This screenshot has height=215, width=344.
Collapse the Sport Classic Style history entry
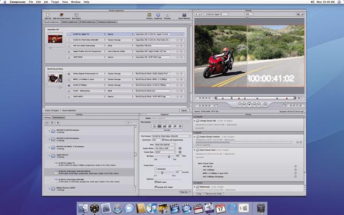194,150
